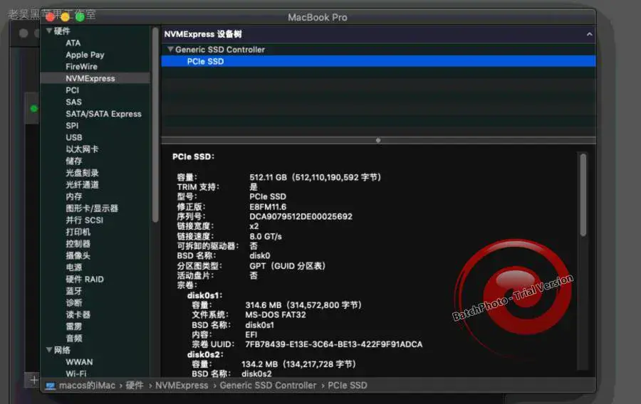Select 诊断 diagnostics item
Viewport: 641px width, 404px height.
pyautogui.click(x=73, y=303)
